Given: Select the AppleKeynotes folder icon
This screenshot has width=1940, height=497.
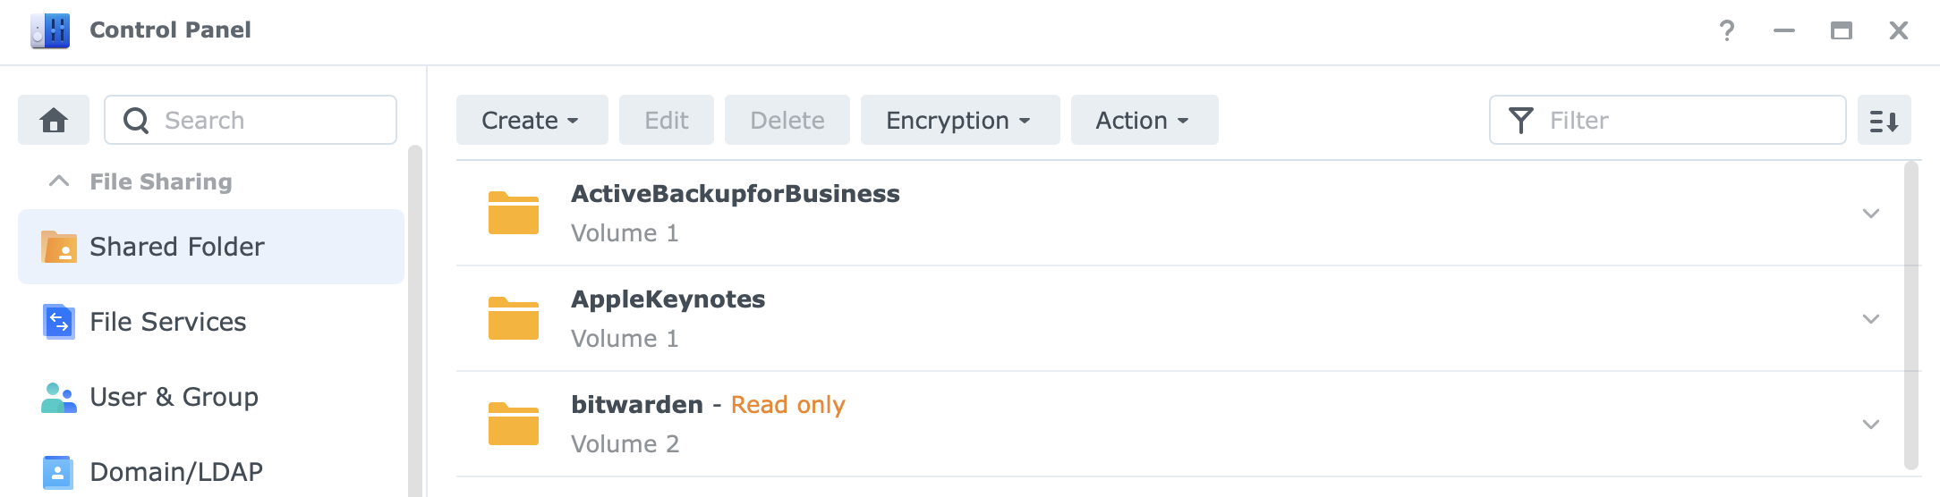Looking at the screenshot, I should [514, 318].
